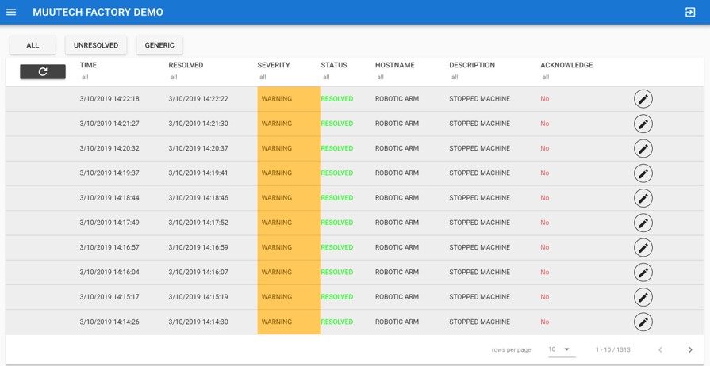Click the MUUTECH FACTORY DEMO title

point(98,12)
